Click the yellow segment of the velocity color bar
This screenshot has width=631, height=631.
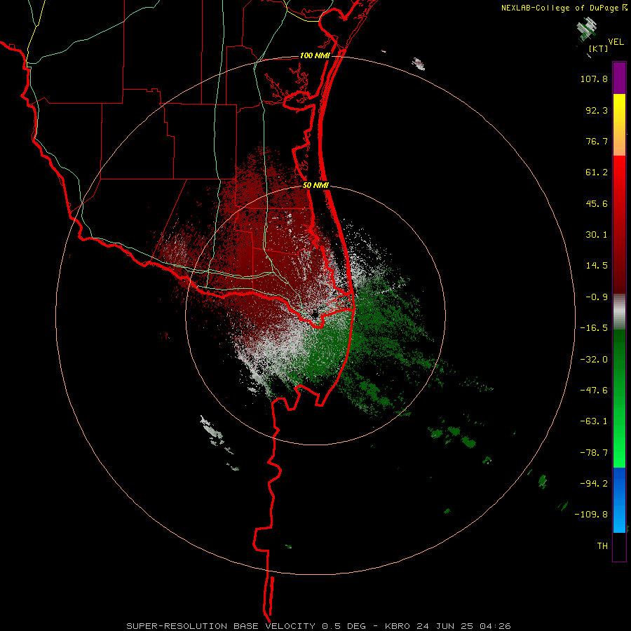619,108
